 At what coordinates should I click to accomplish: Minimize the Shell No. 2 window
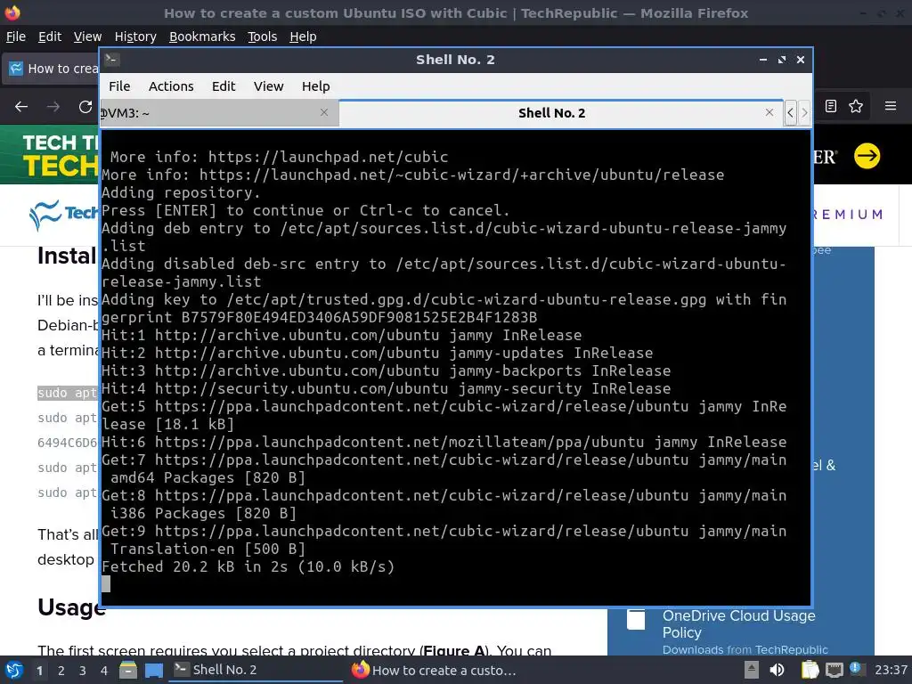762,60
